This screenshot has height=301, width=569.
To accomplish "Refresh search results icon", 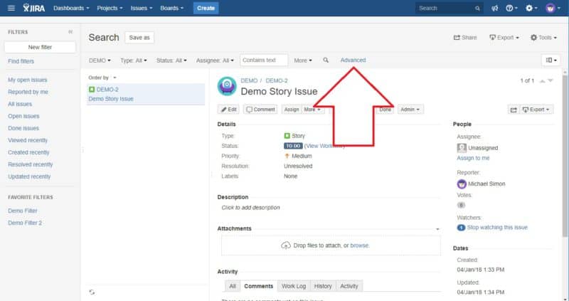I will click(92, 292).
